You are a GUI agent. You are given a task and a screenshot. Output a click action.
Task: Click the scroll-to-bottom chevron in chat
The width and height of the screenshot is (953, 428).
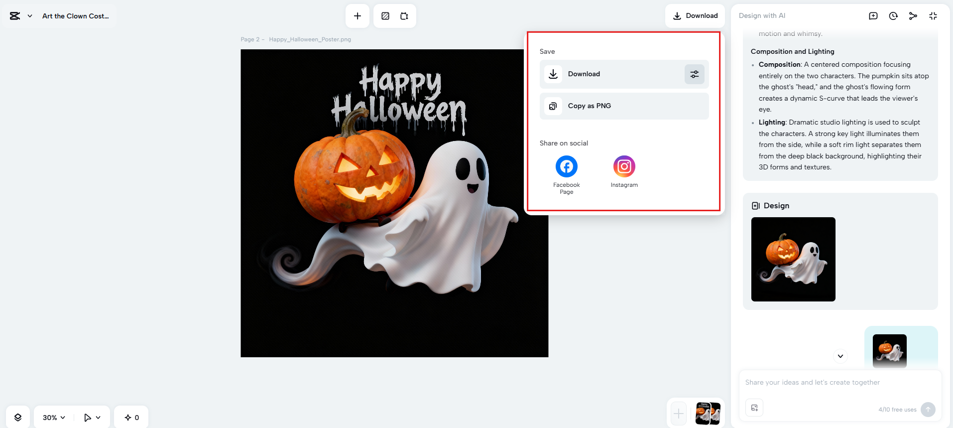coord(840,356)
